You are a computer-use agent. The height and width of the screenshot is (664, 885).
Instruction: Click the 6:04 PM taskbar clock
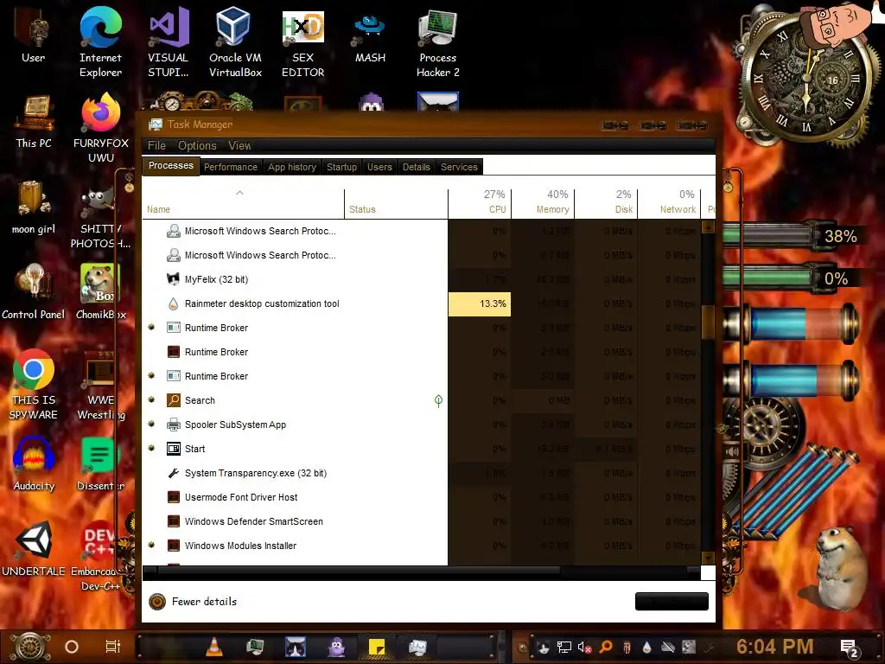point(774,647)
